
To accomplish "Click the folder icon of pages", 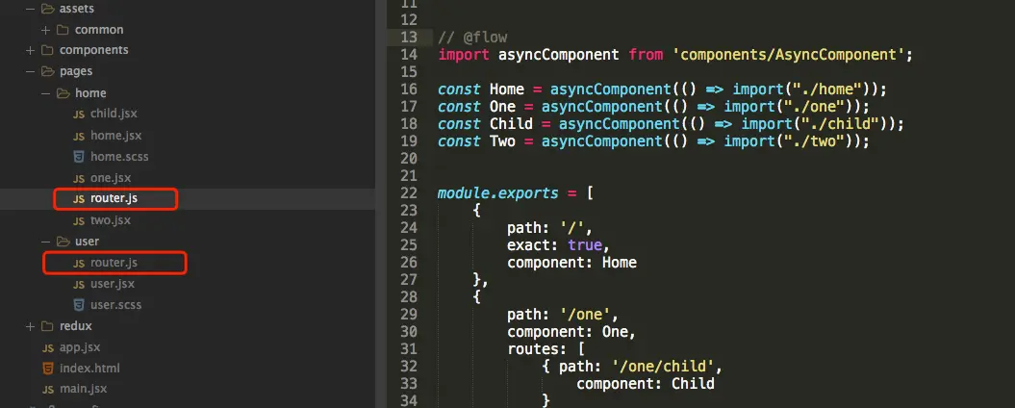I will 47,71.
